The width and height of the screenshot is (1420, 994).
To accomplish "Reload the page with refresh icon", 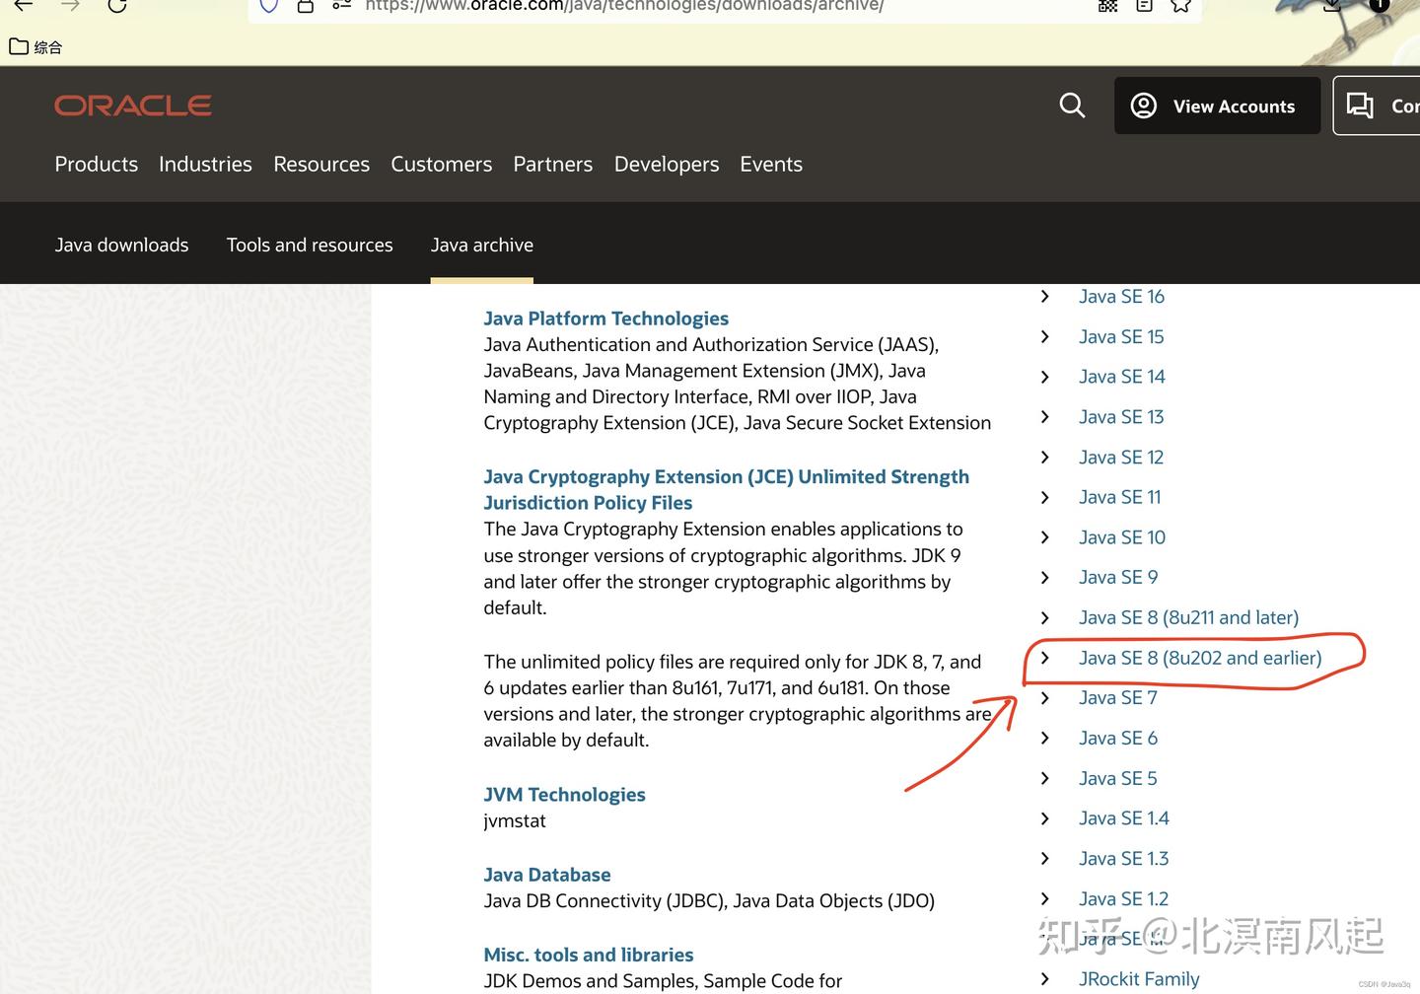I will (117, 6).
